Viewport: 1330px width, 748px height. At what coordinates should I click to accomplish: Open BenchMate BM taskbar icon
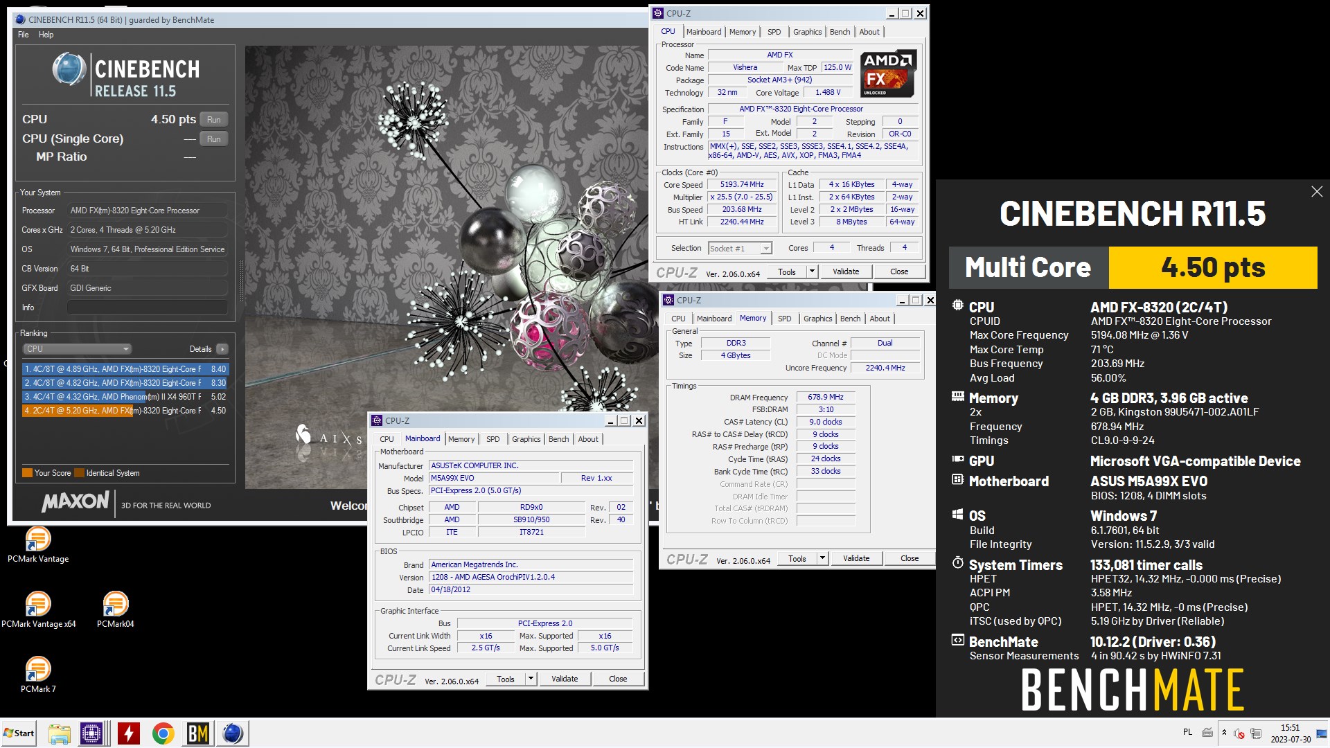click(x=198, y=733)
